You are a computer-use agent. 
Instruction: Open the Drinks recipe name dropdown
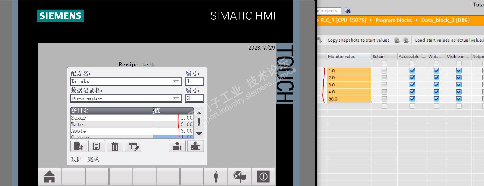click(x=176, y=81)
